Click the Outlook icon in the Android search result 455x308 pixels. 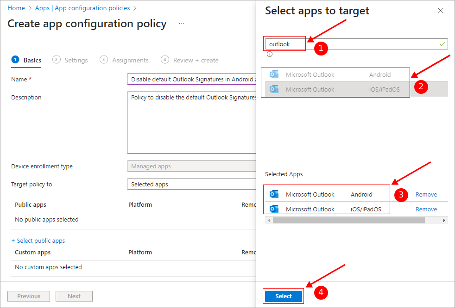274,74
